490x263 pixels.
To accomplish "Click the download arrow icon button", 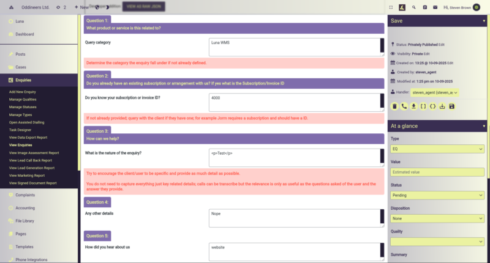I will pos(413,106).
